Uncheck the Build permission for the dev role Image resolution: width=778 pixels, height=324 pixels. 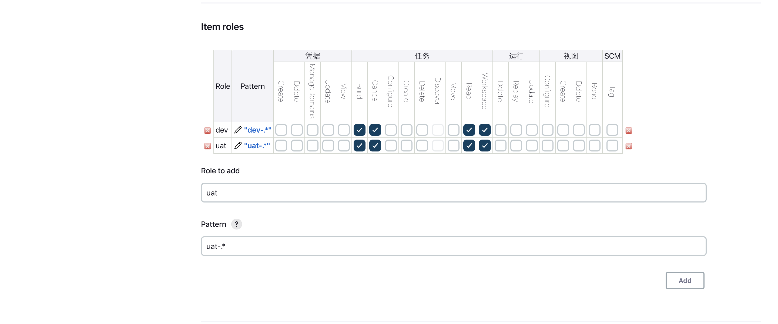click(x=359, y=130)
